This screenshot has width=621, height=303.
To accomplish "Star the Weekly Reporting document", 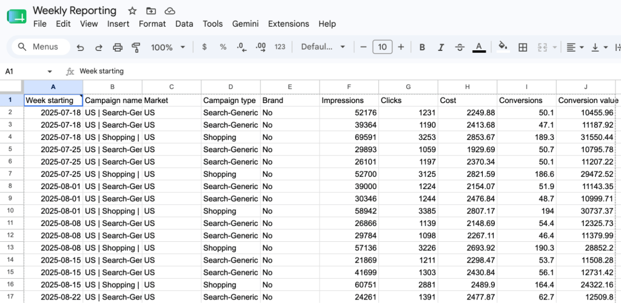I will [x=132, y=11].
